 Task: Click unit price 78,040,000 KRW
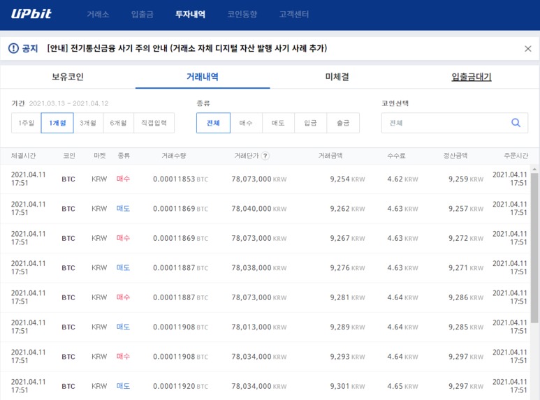(259, 209)
